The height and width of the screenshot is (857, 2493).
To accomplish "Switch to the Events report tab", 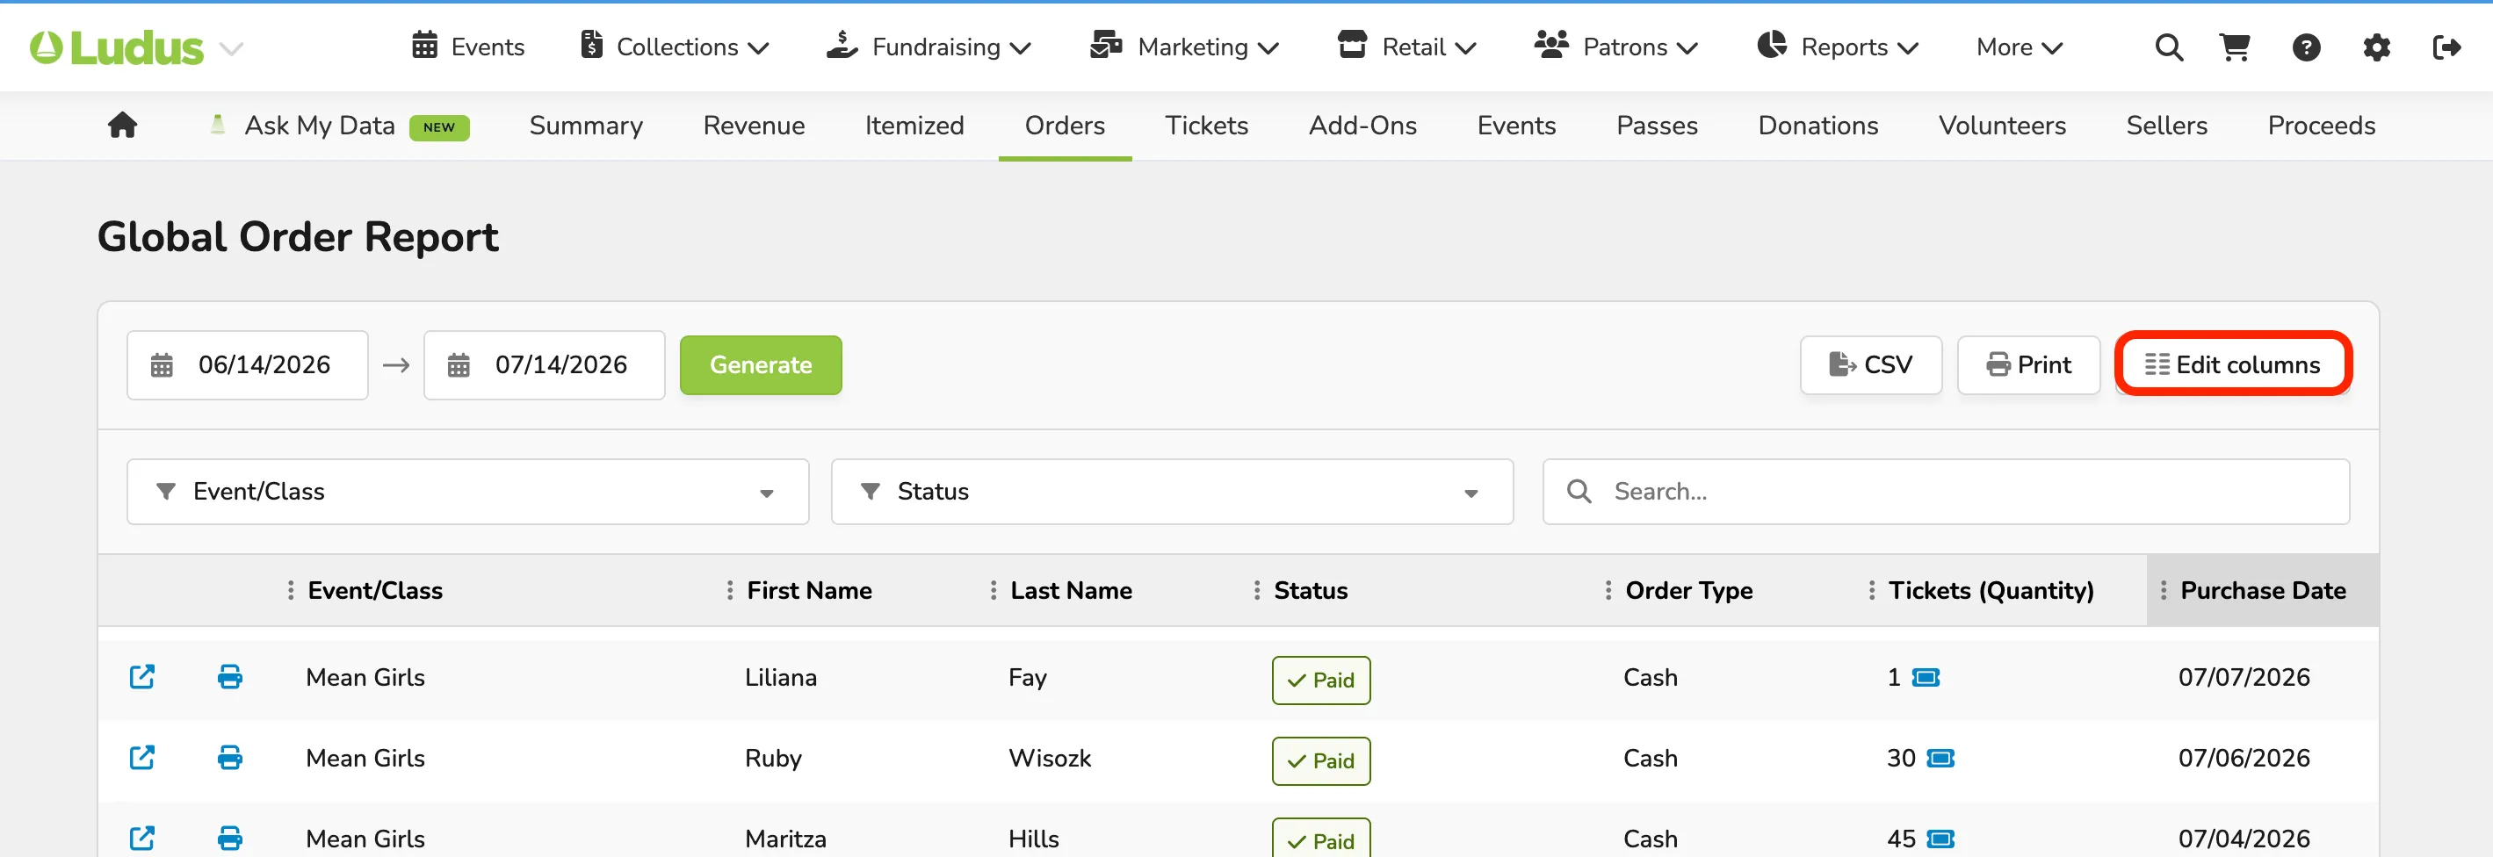I will click(x=1516, y=126).
